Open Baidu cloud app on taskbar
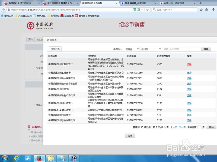Image resolution: width=217 pixels, height=162 pixels. click(28, 158)
